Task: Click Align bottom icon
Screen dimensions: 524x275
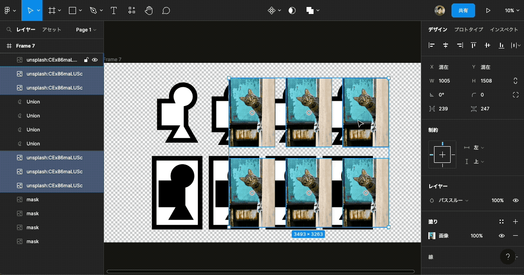Action: 501,45
